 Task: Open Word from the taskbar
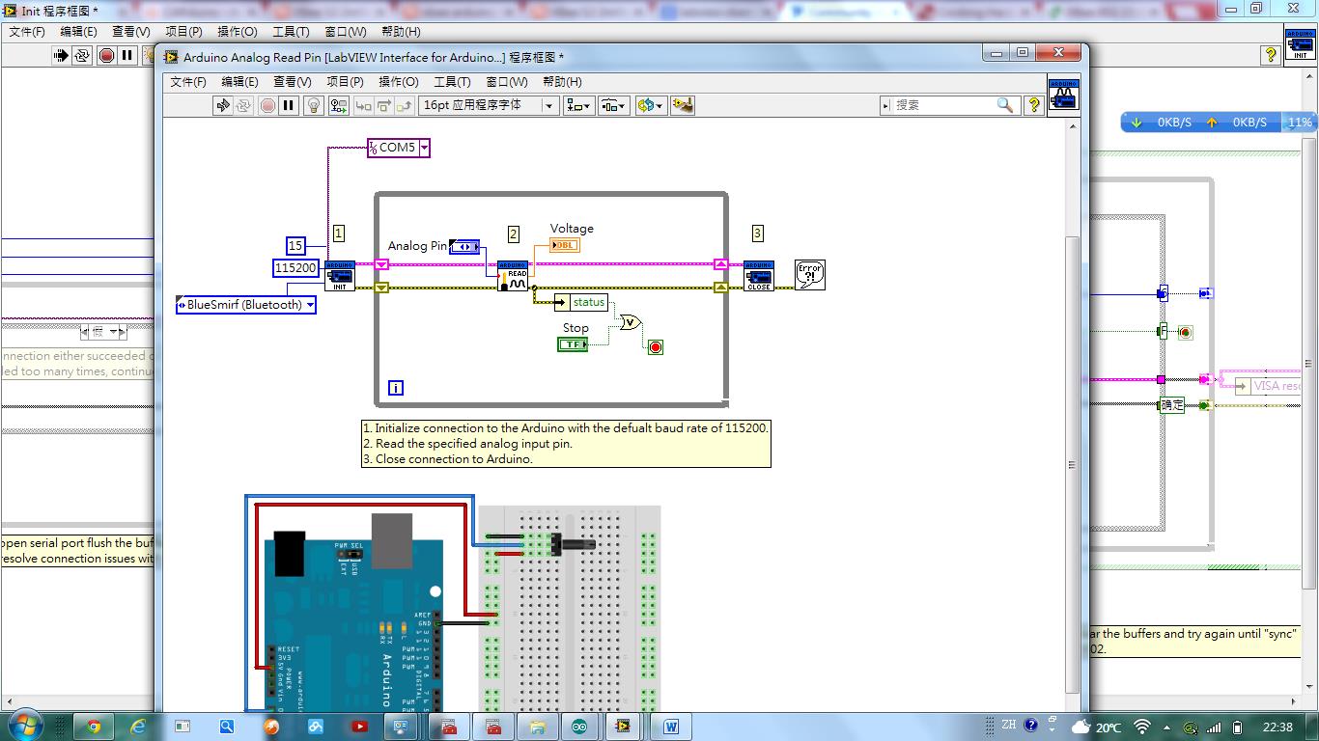671,727
